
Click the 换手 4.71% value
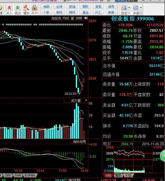pyautogui.click(x=128, y=126)
